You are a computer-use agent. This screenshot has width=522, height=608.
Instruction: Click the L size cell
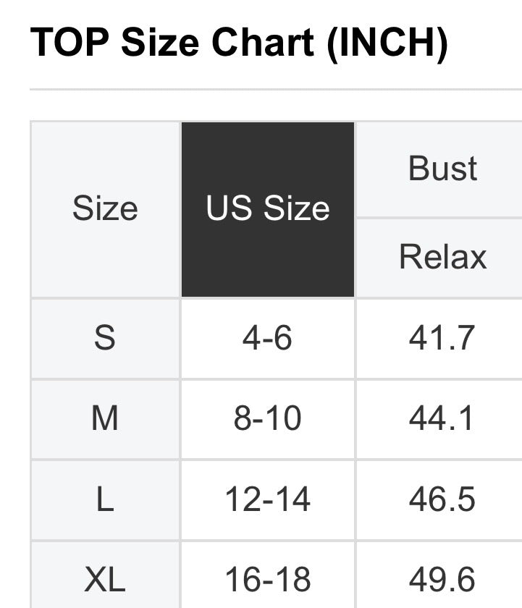(105, 499)
